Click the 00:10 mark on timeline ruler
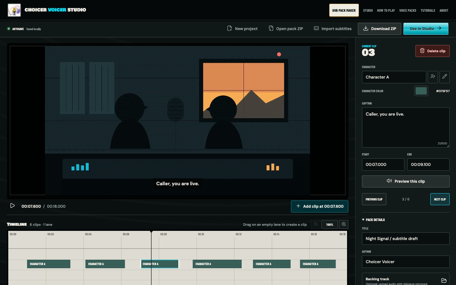The width and height of the screenshot is (456, 285). pyautogui.click(x=201, y=234)
